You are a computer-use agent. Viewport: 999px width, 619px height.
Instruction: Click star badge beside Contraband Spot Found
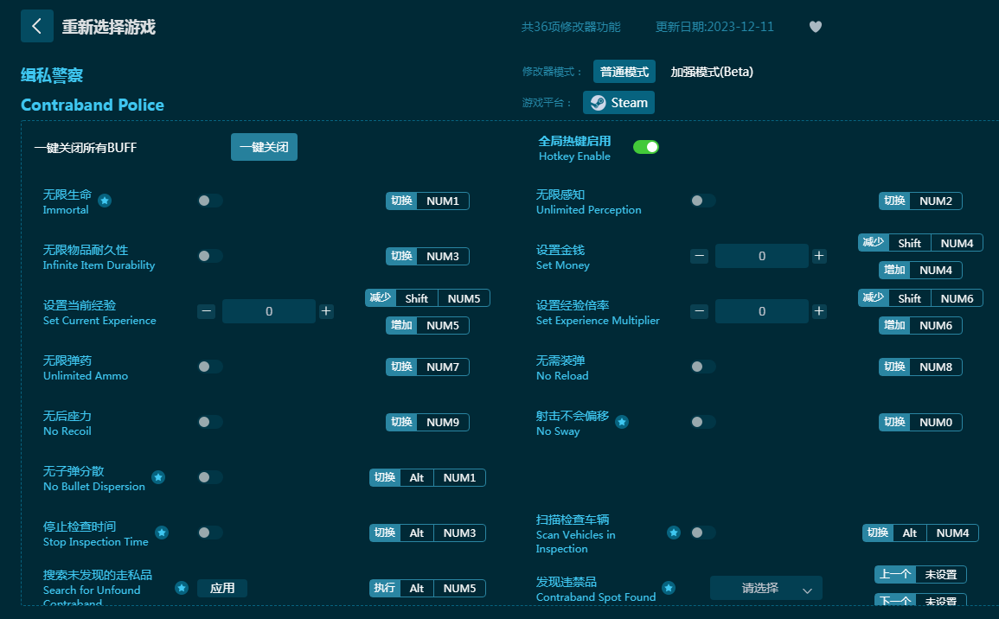coord(669,588)
